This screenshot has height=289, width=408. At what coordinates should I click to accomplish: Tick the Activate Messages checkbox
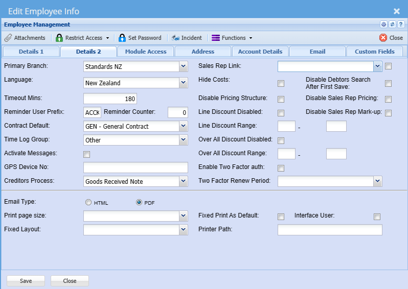pyautogui.click(x=86, y=154)
